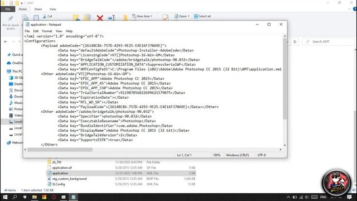Click the properties icon in Explorer title bar

[11, 3]
